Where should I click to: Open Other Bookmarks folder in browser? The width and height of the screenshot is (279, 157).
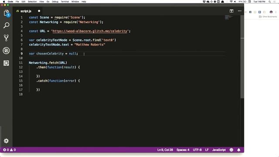coord(268,17)
